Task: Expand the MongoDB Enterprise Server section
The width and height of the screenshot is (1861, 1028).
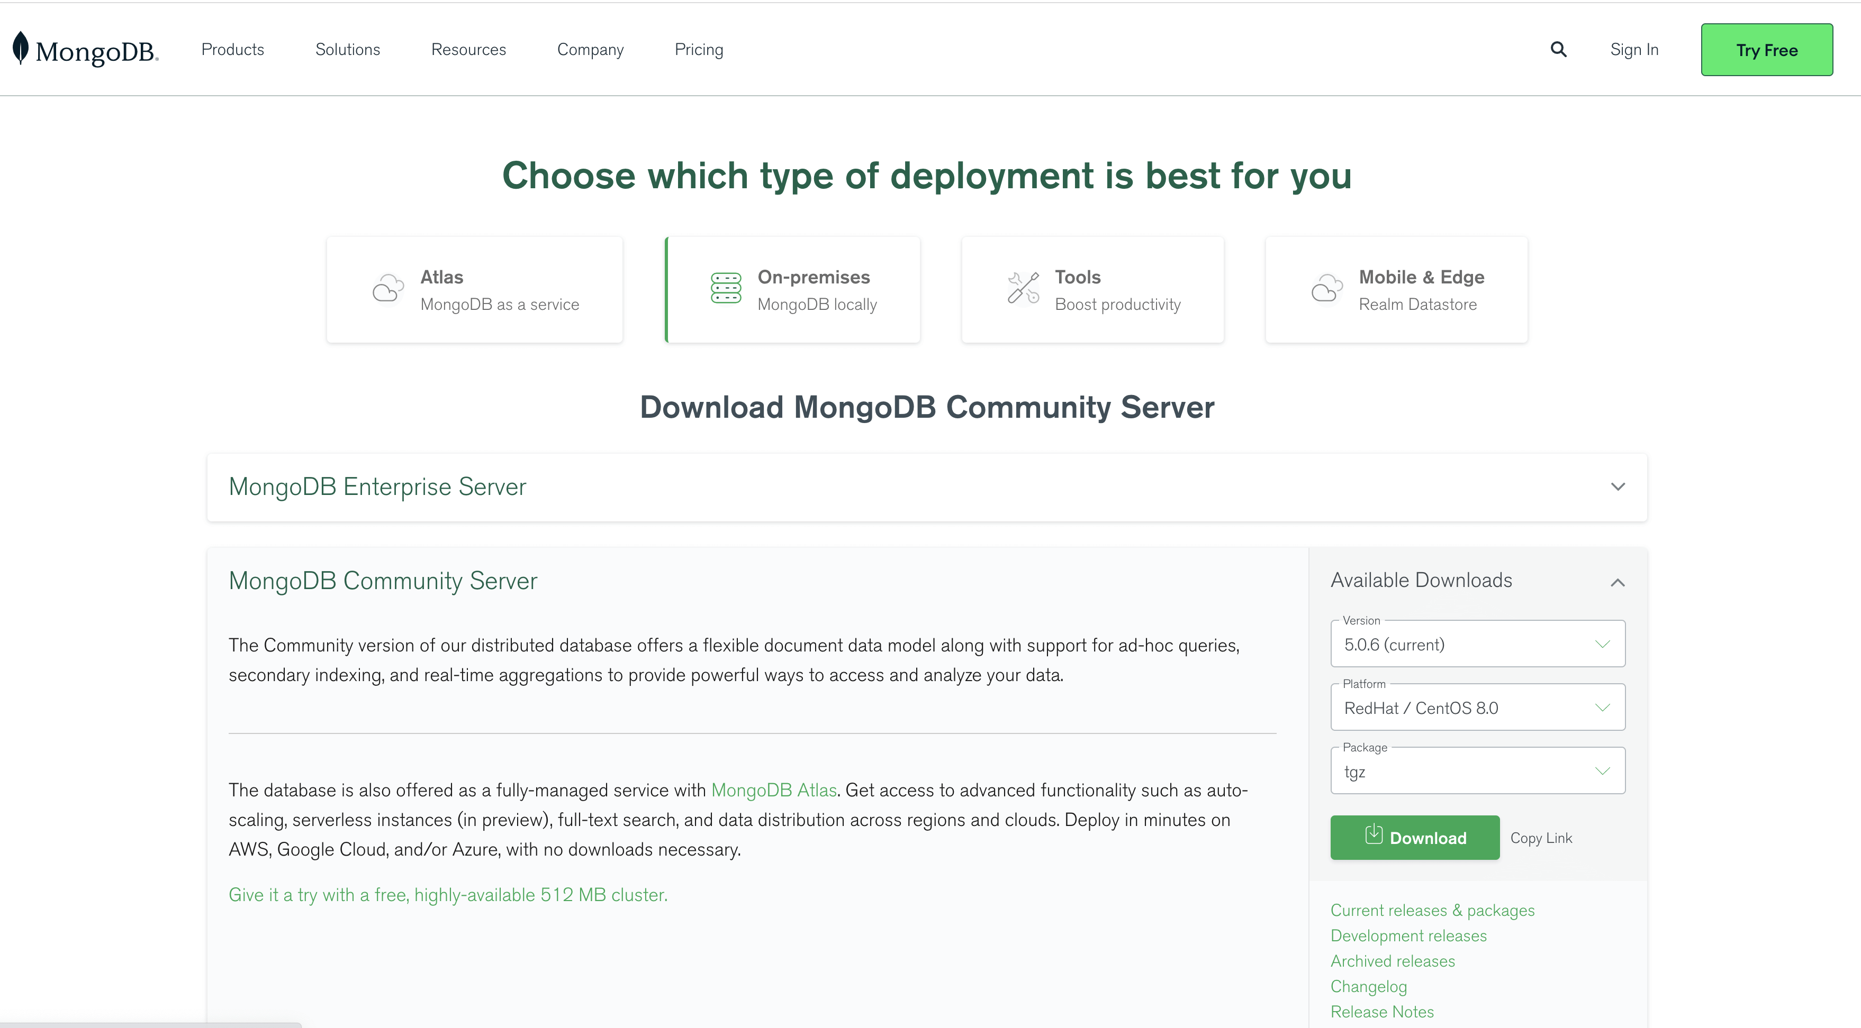Action: point(927,487)
